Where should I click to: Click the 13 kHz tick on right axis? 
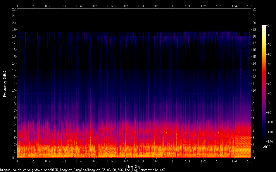(x=254, y=70)
